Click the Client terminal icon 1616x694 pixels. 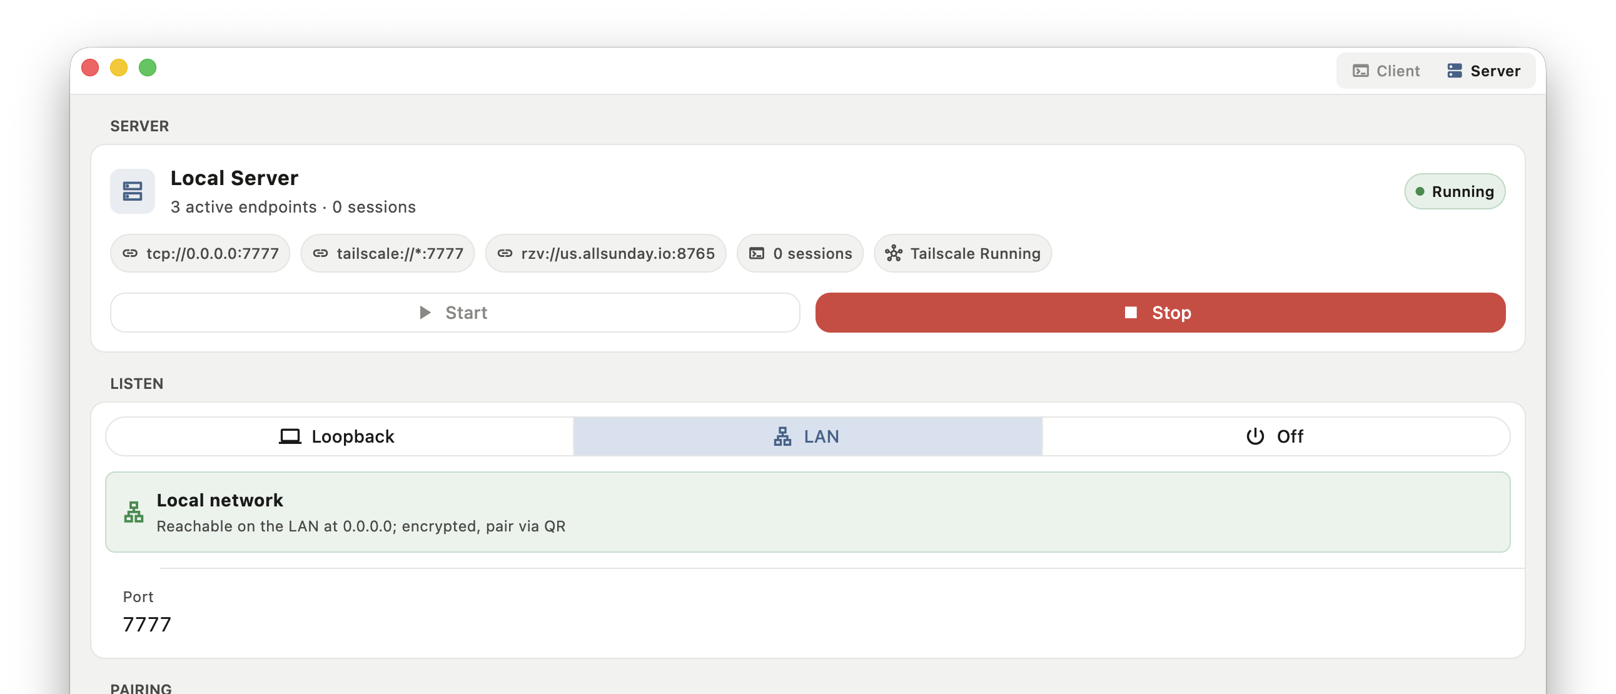(1360, 71)
